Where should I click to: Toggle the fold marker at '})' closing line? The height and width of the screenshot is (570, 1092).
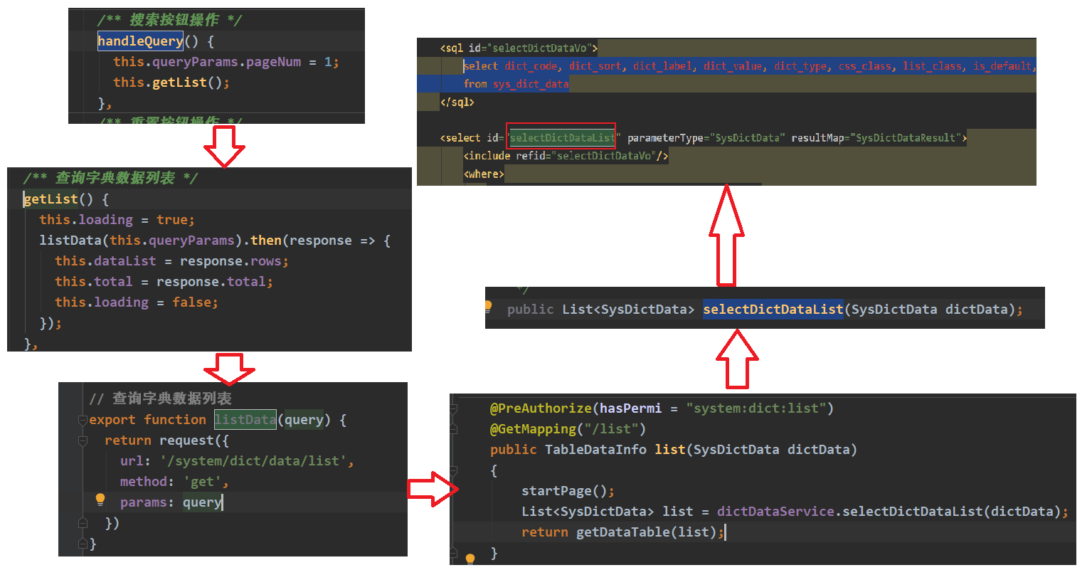pos(83,523)
